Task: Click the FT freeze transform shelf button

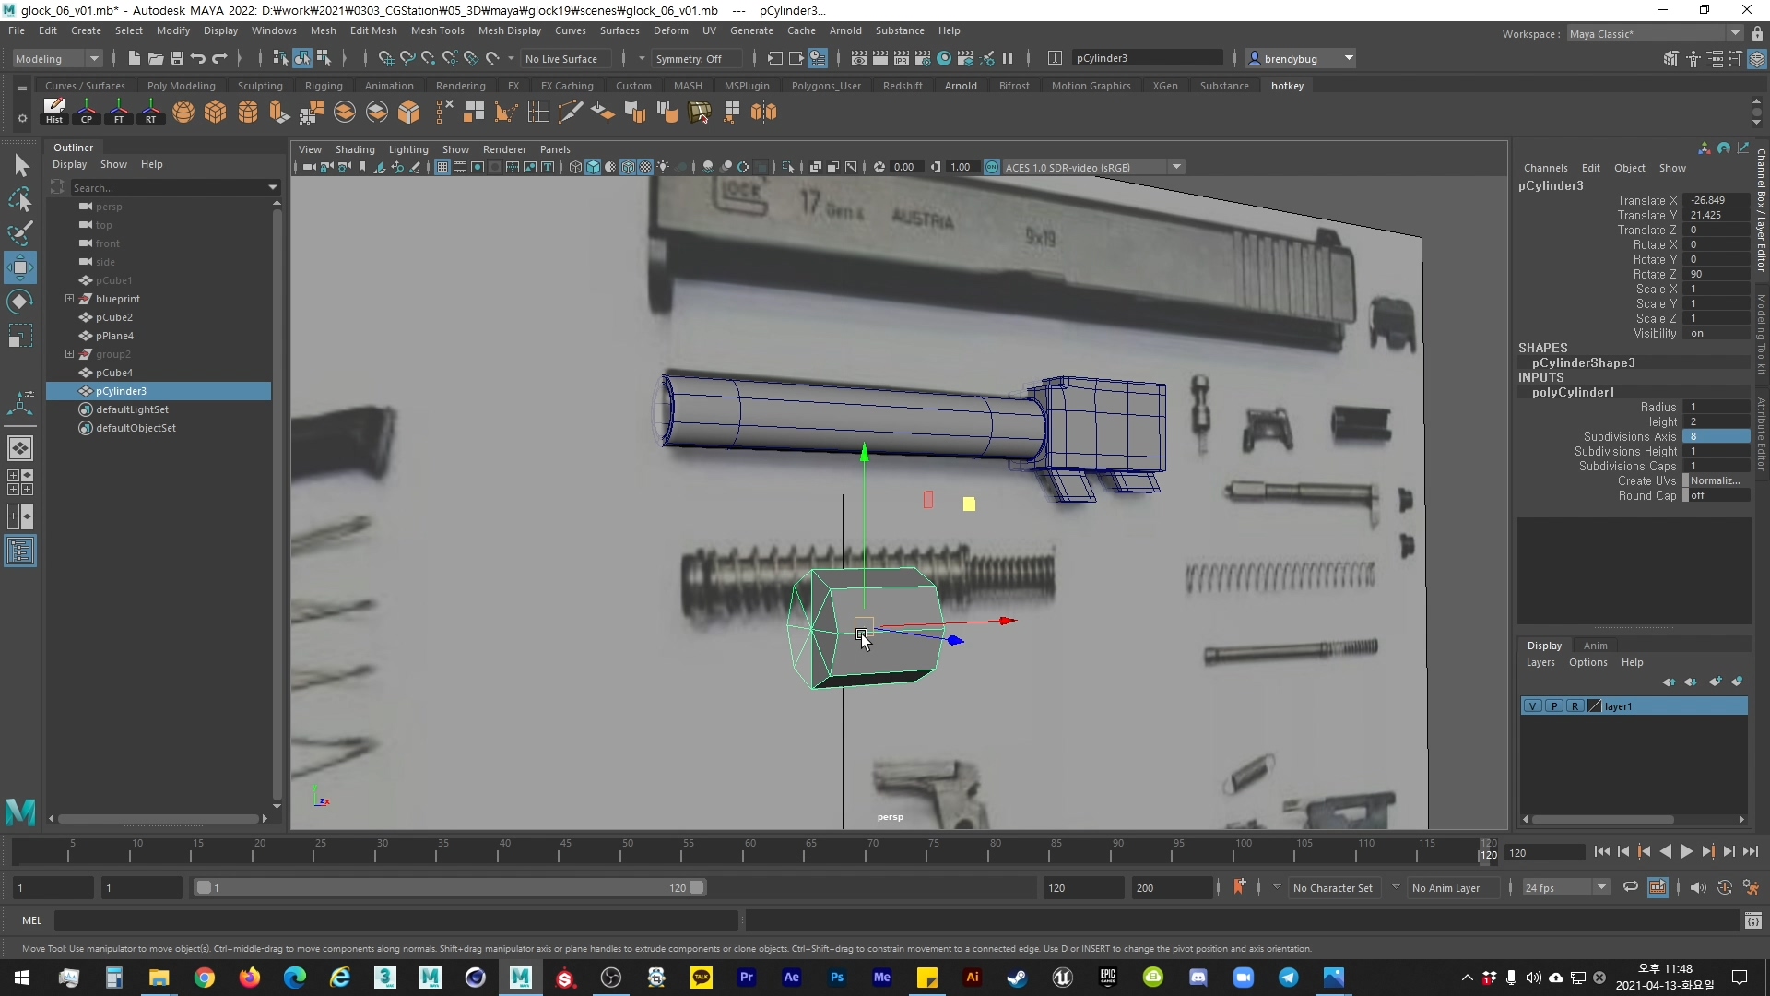Action: click(119, 112)
